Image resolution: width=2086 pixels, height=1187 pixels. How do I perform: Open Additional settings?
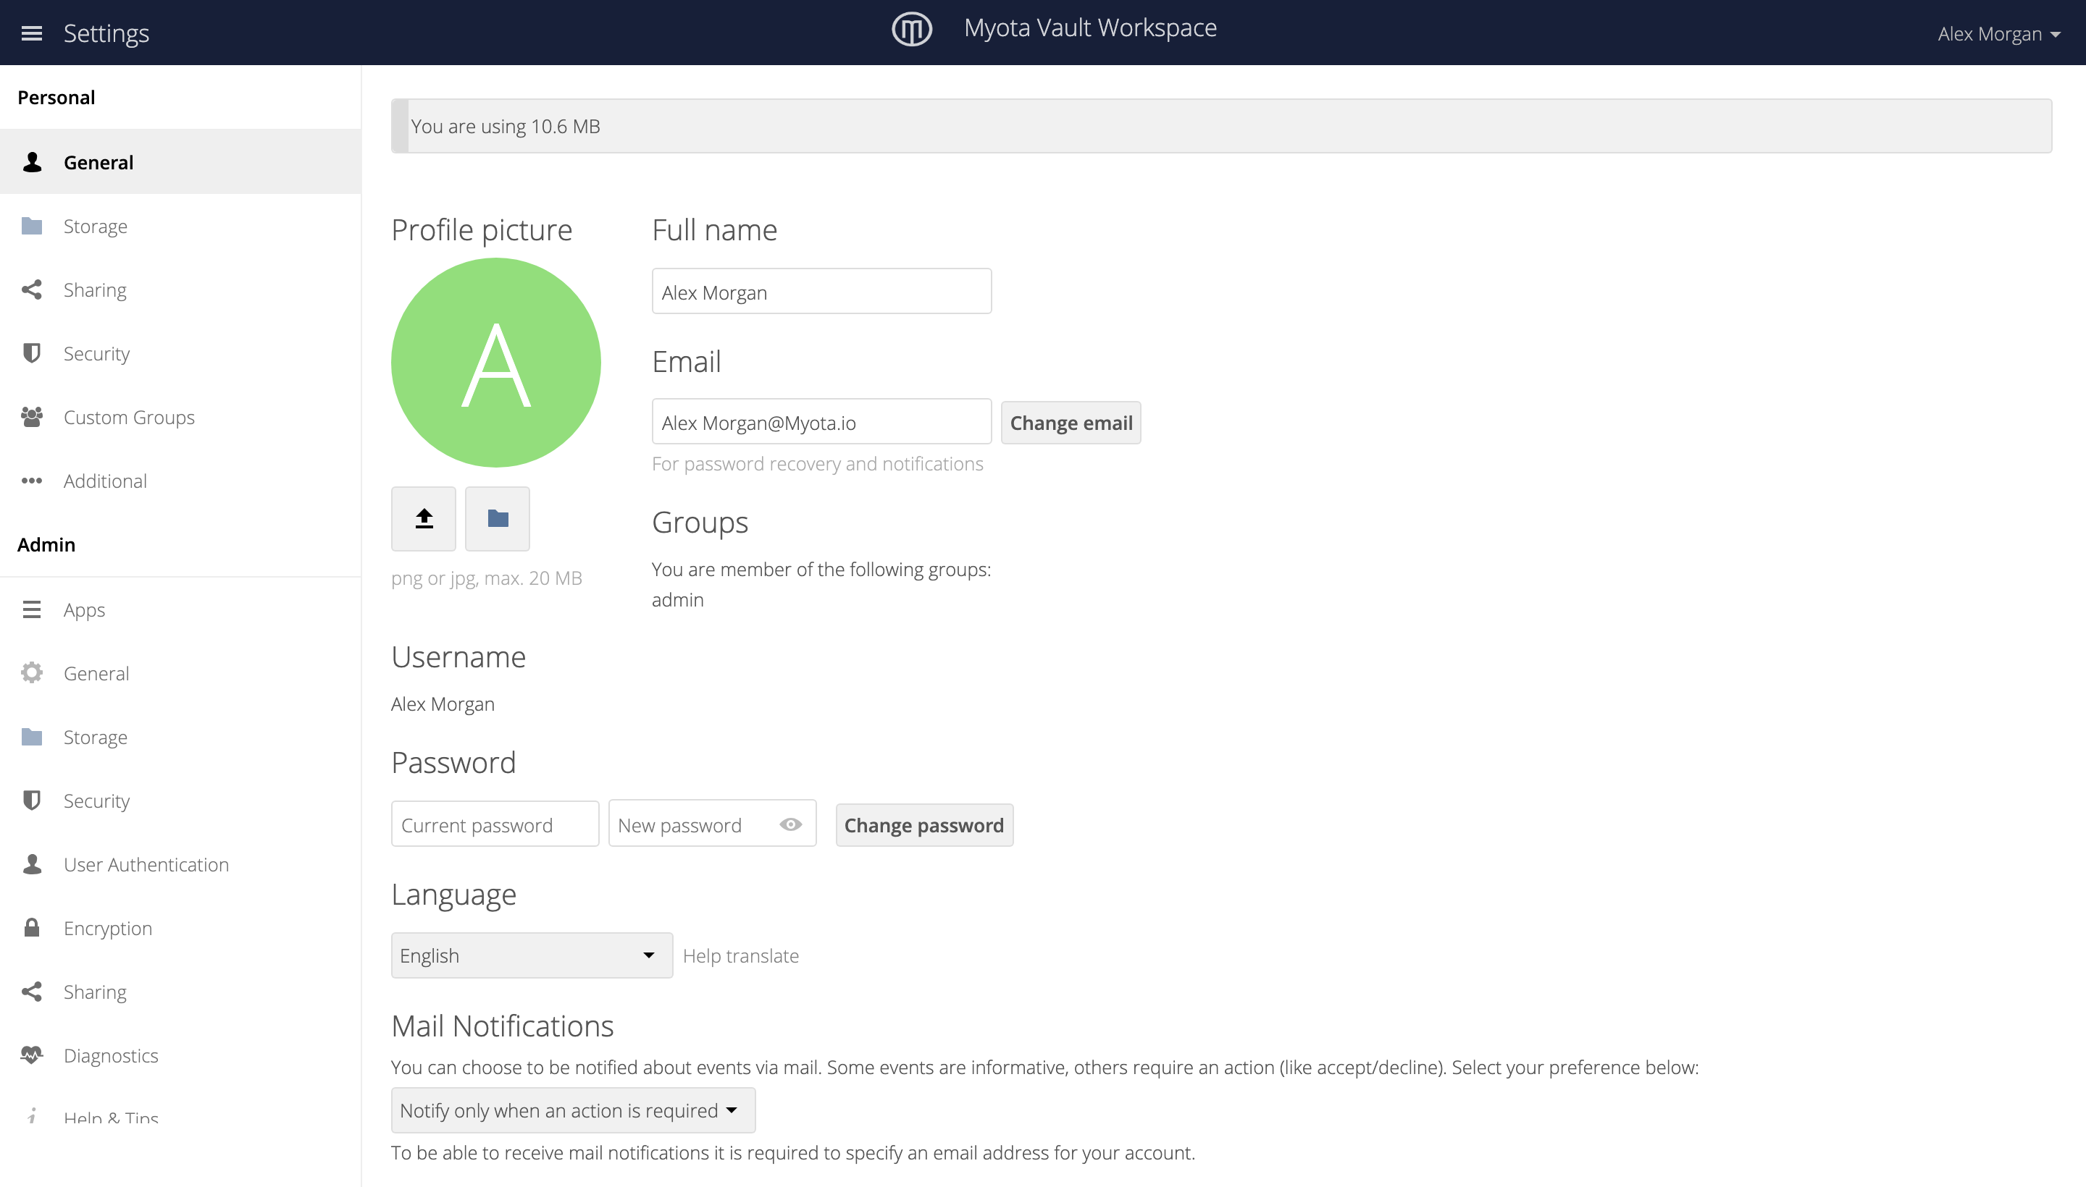point(180,480)
